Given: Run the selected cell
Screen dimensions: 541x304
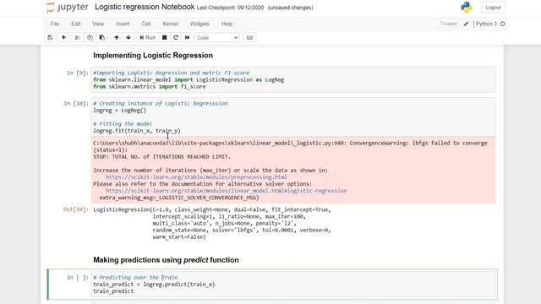Looking at the screenshot, I should pyautogui.click(x=147, y=37).
